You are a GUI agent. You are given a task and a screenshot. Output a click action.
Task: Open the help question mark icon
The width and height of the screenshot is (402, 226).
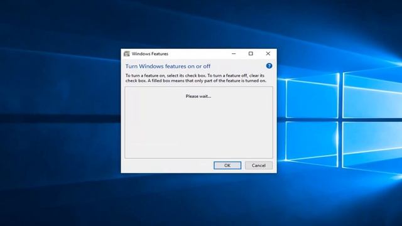pyautogui.click(x=269, y=66)
